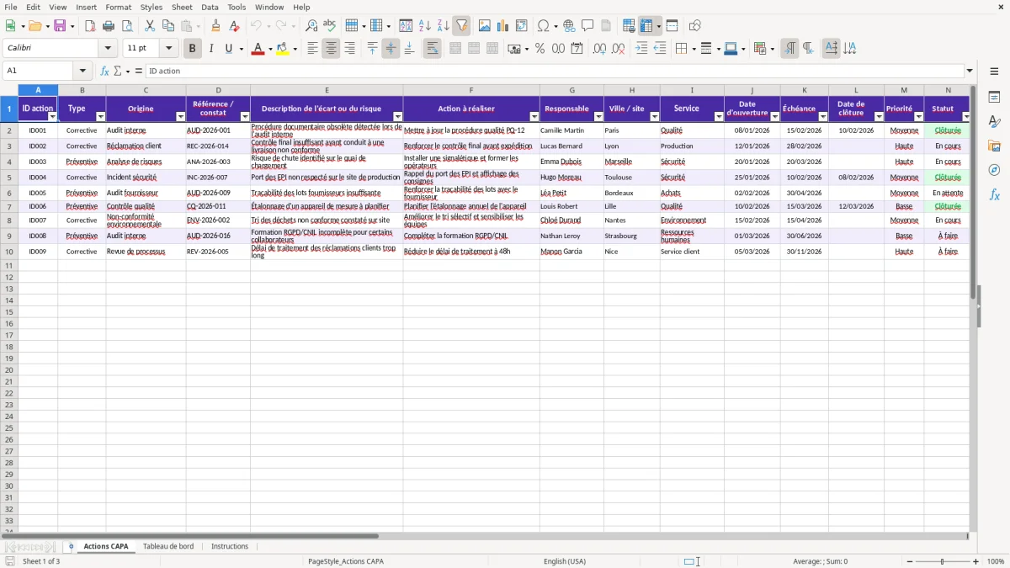
Task: Open underline style dropdown arrow
Action: tap(241, 49)
